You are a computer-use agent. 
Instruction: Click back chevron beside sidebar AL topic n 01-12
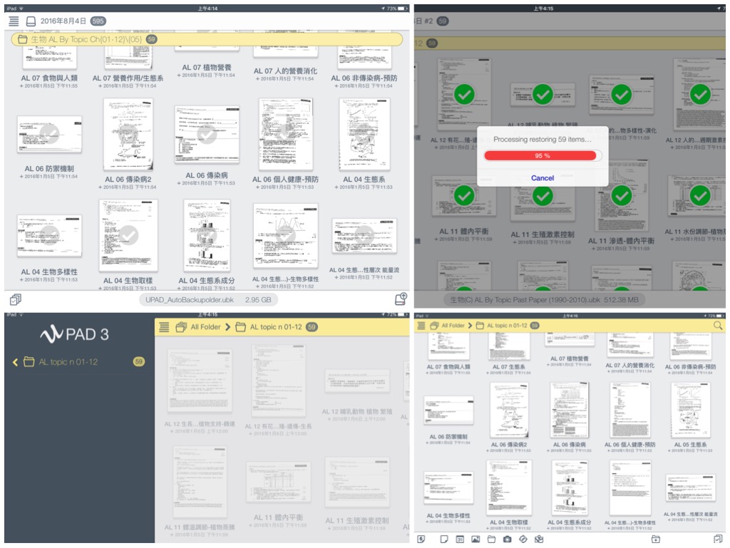pyautogui.click(x=16, y=362)
